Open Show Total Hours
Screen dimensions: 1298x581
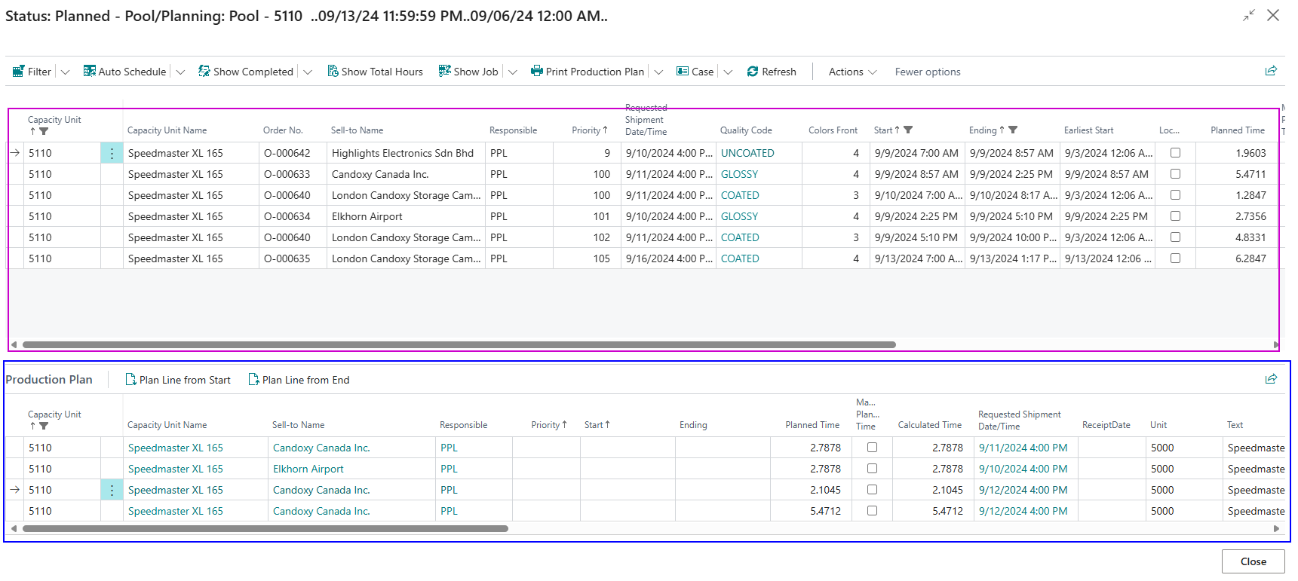(375, 72)
